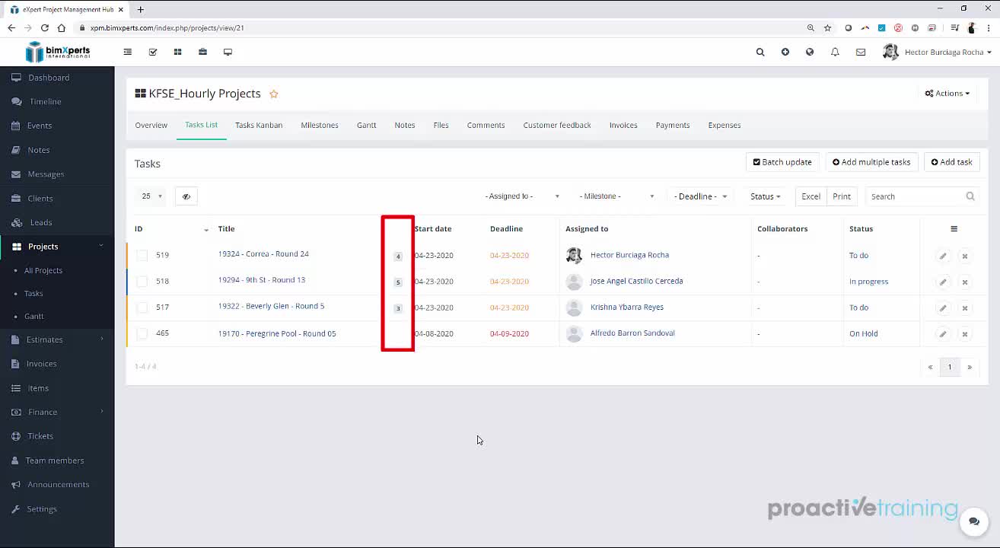
Task: Delete task 465 with X icon
Action: 964,333
